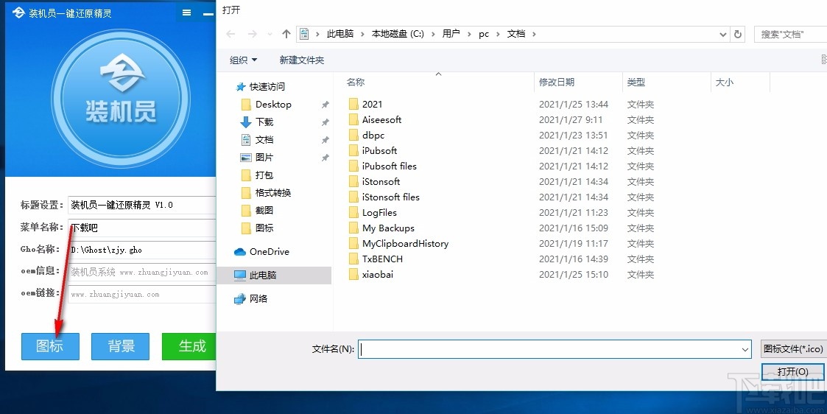827x414 pixels.
Task: Click the document icon in address bar
Action: (304, 34)
